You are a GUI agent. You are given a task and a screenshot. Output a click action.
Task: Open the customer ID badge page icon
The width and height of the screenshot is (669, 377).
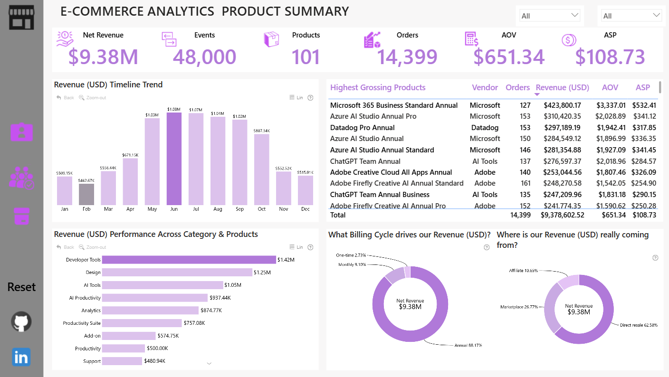pyautogui.click(x=22, y=132)
